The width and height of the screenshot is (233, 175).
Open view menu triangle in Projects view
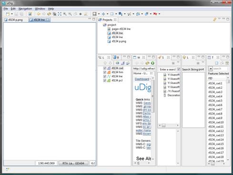pyautogui.click(x=219, y=19)
